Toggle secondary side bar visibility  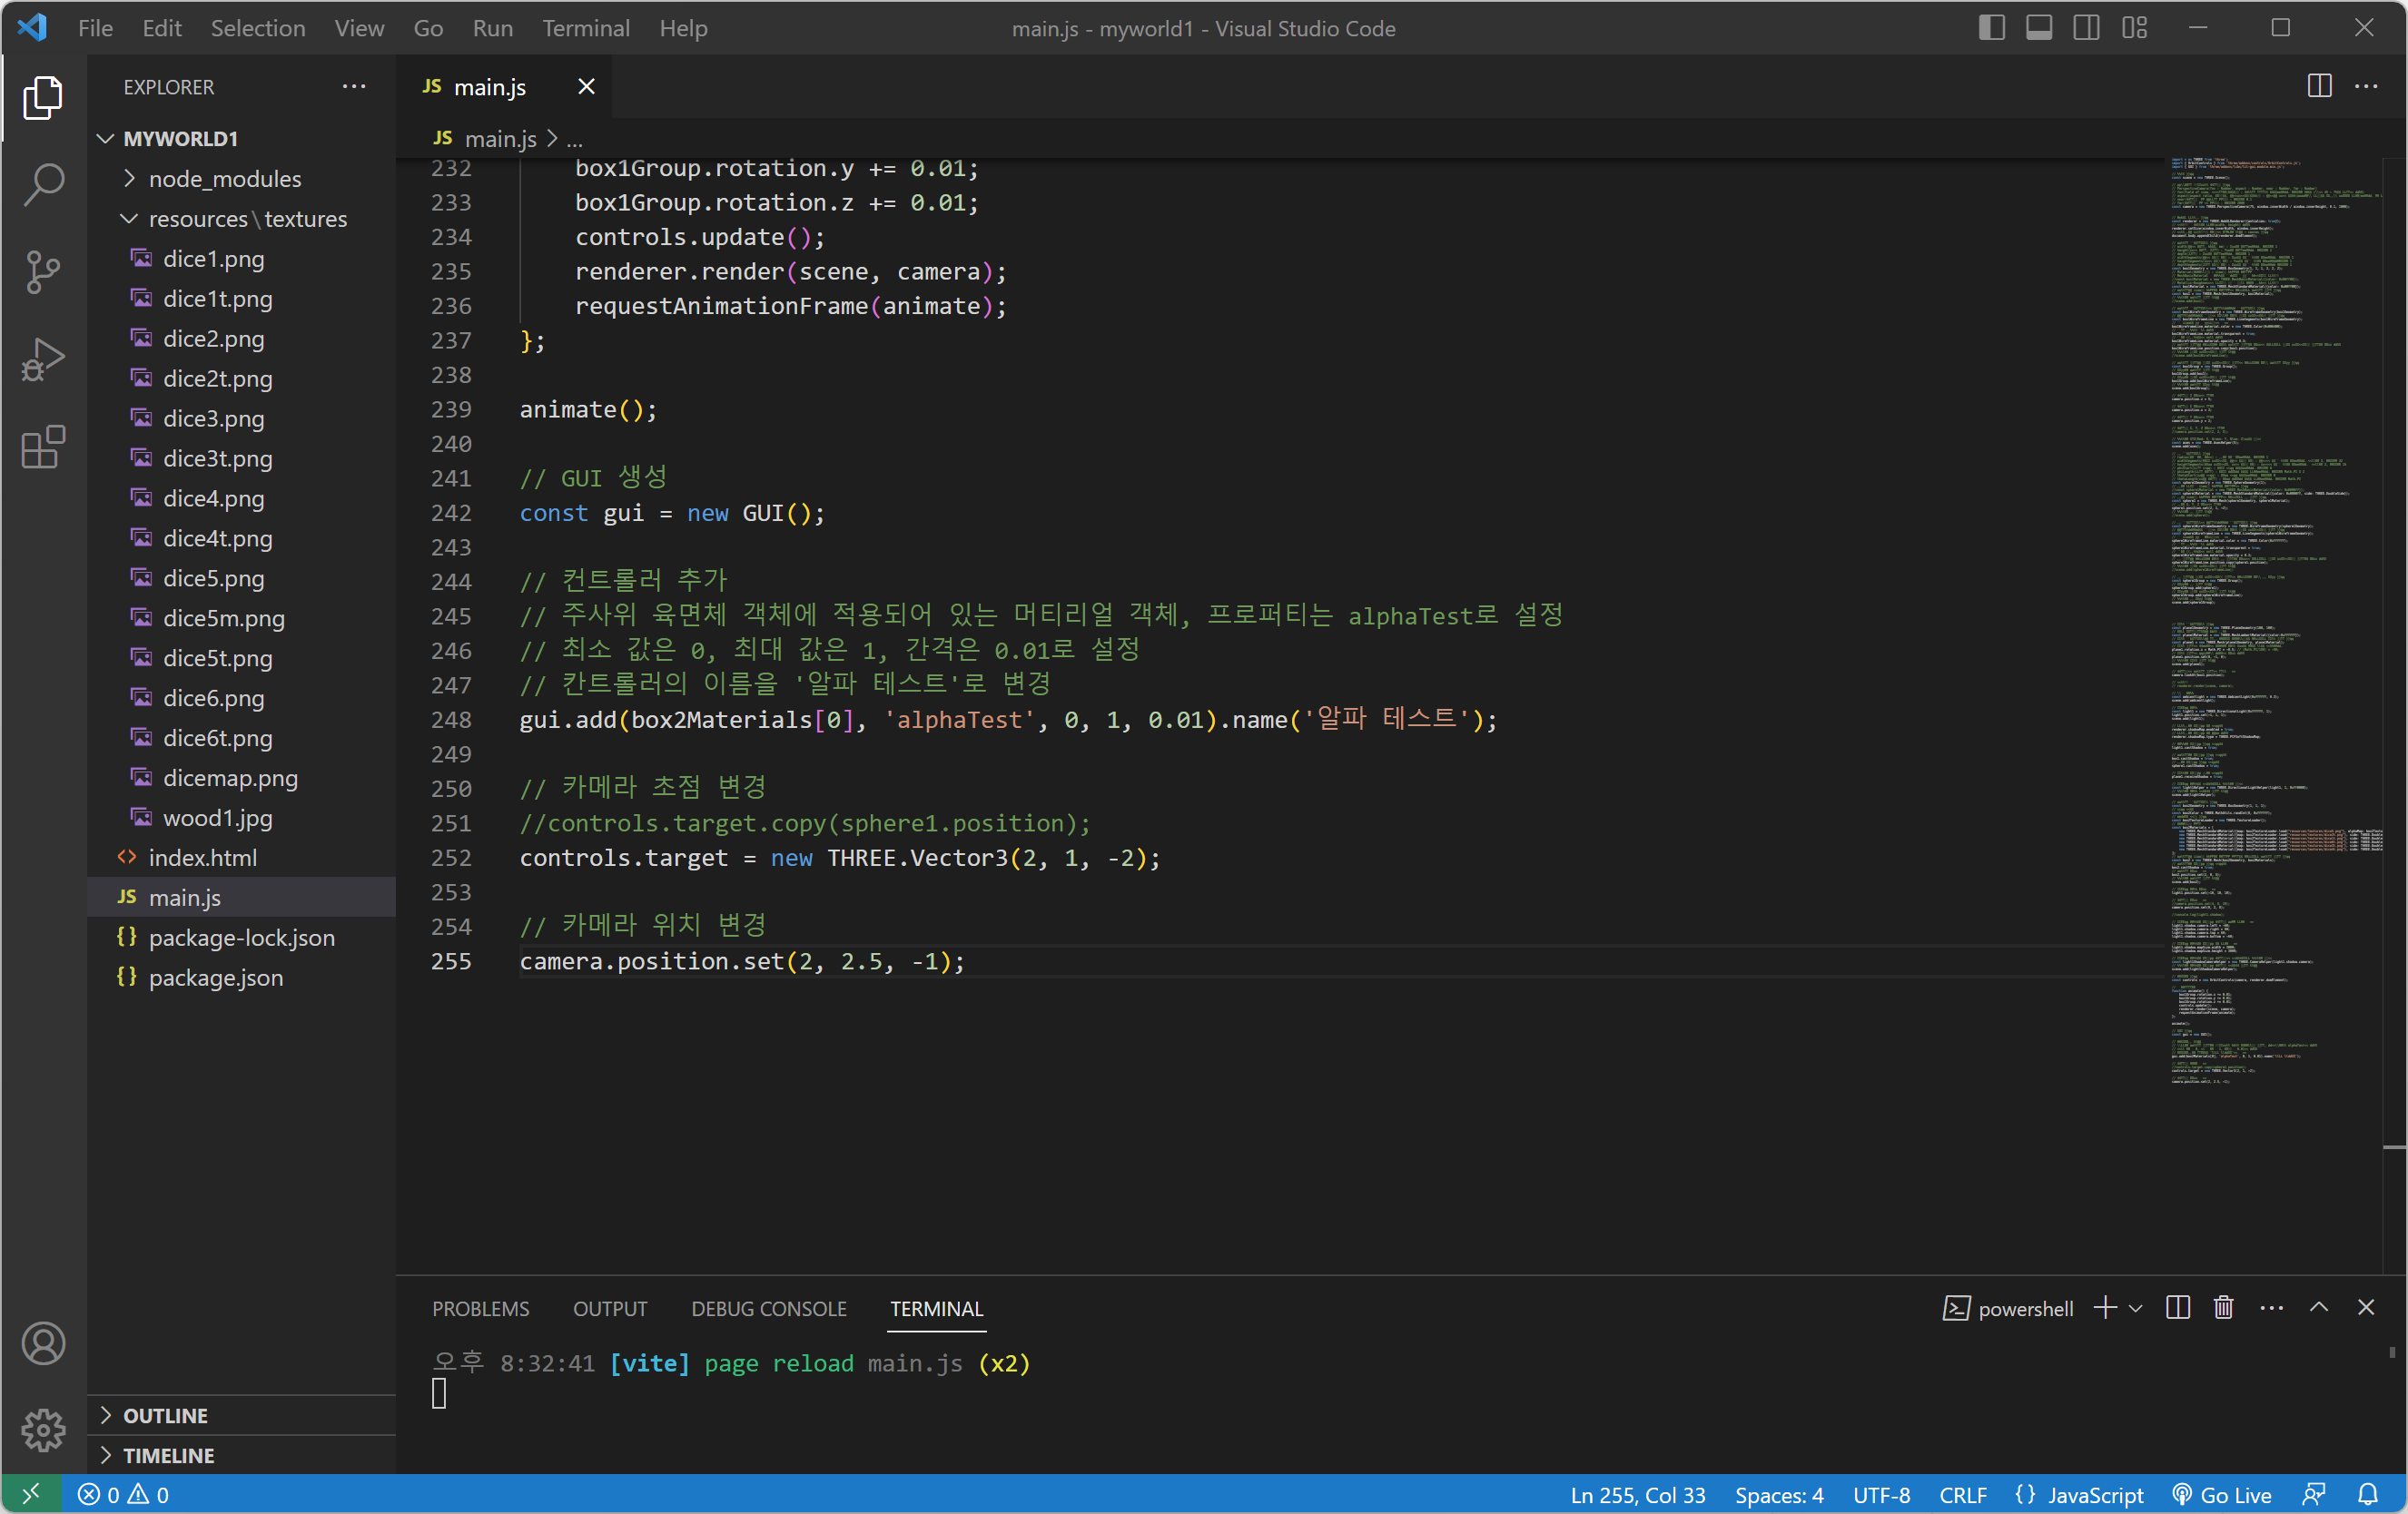click(x=2086, y=28)
